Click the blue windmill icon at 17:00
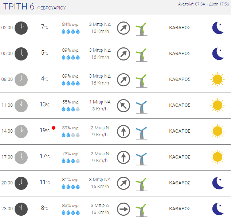Viewport: 231px width, 219px height. coord(141,157)
